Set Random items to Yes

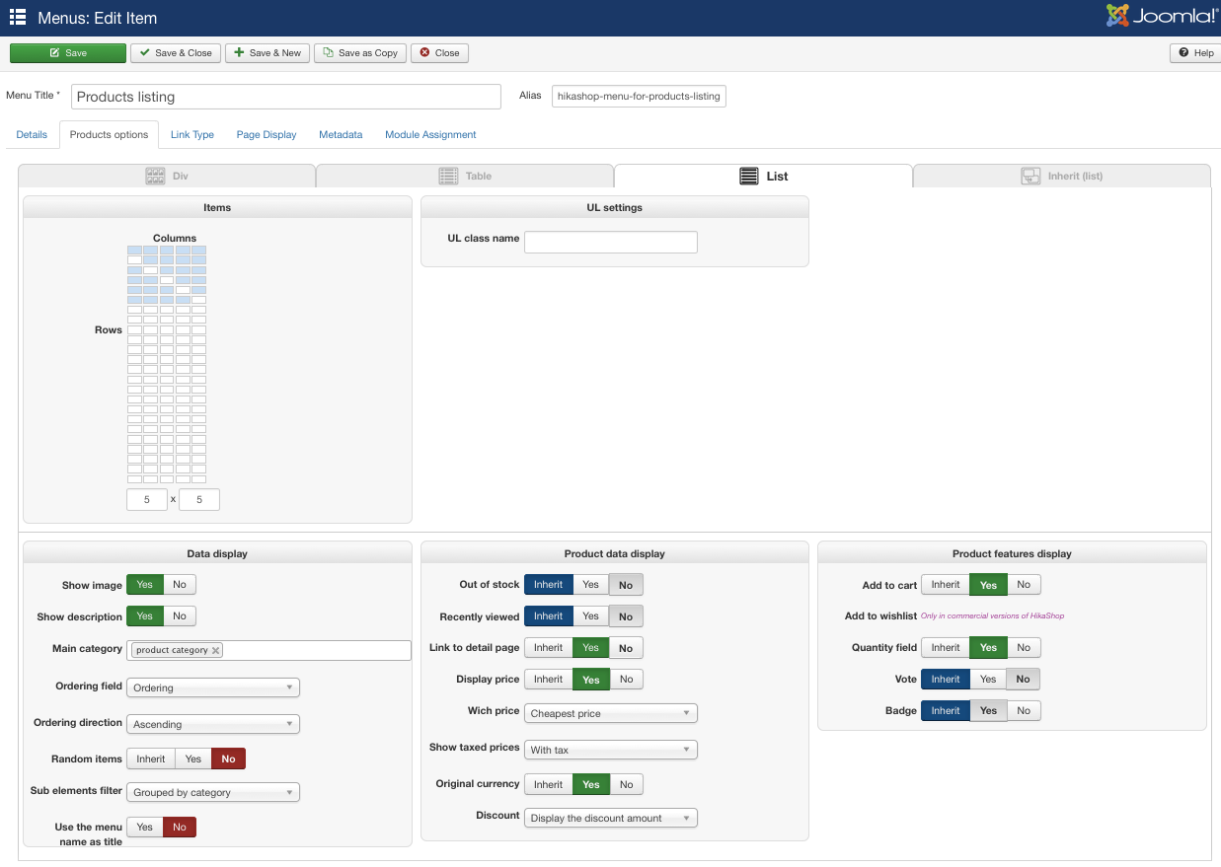[193, 759]
